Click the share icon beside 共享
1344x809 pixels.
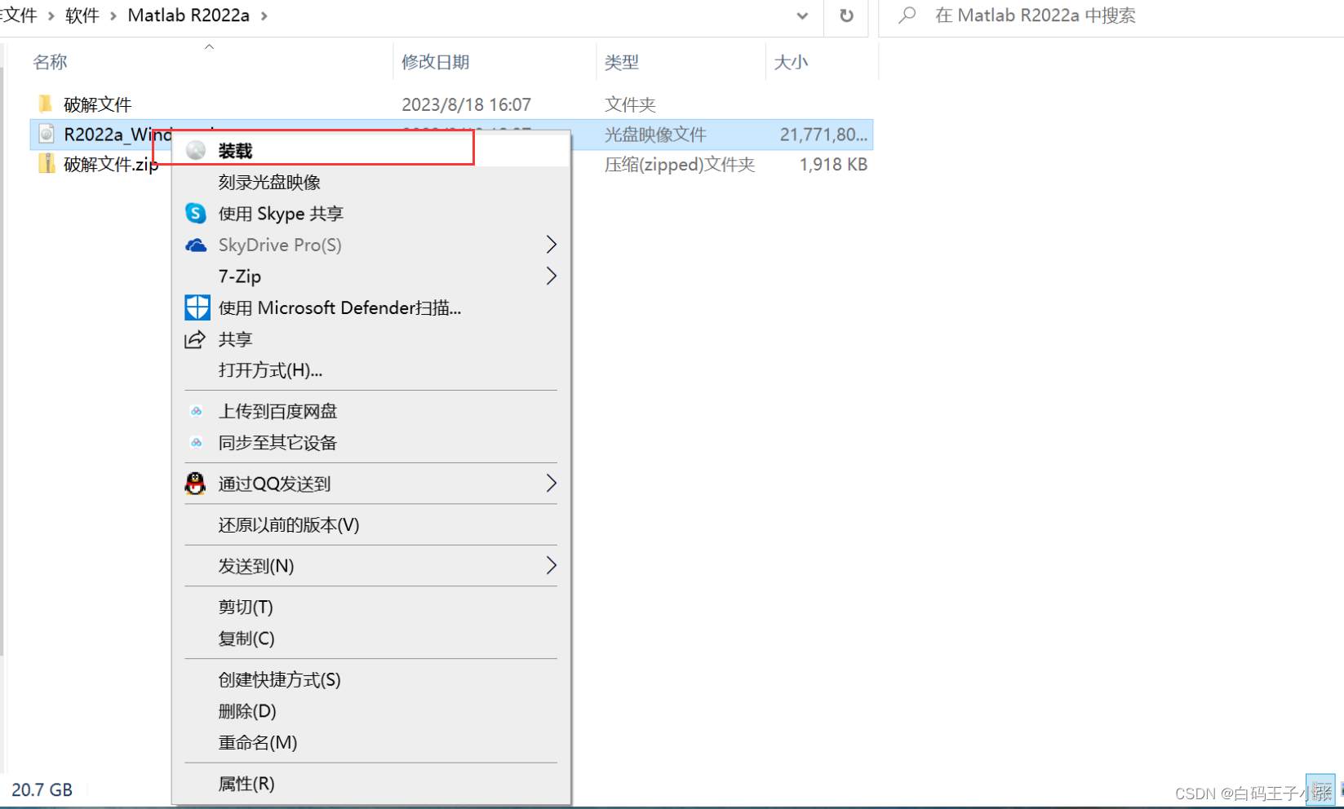click(x=195, y=339)
